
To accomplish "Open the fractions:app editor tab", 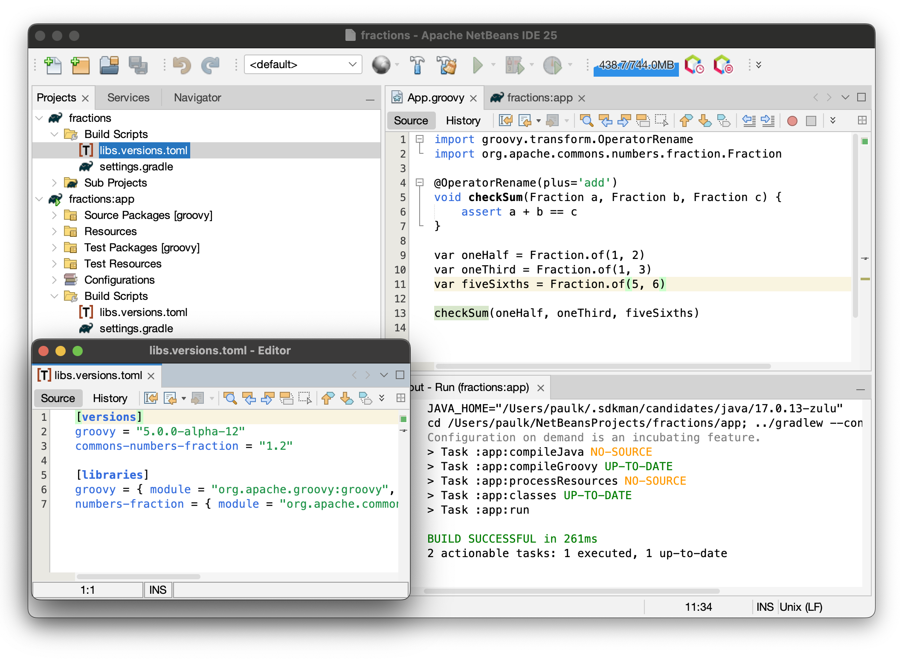I will pyautogui.click(x=539, y=98).
